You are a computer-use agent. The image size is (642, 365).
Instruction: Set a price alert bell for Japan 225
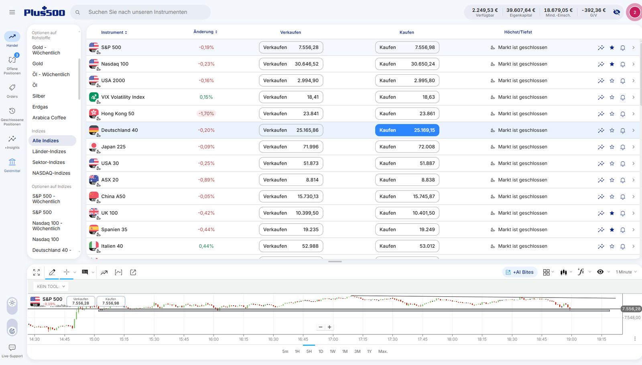(623, 147)
